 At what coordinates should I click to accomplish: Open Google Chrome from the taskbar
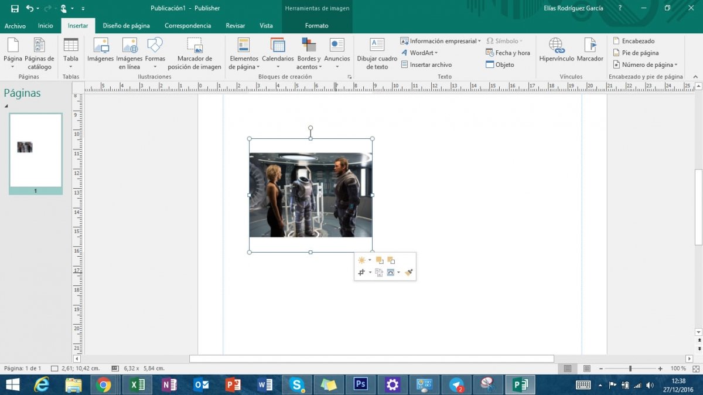click(x=104, y=385)
